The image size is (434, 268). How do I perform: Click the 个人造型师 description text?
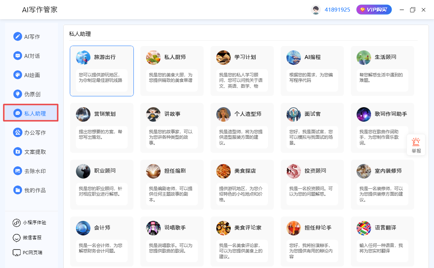pos(241,137)
